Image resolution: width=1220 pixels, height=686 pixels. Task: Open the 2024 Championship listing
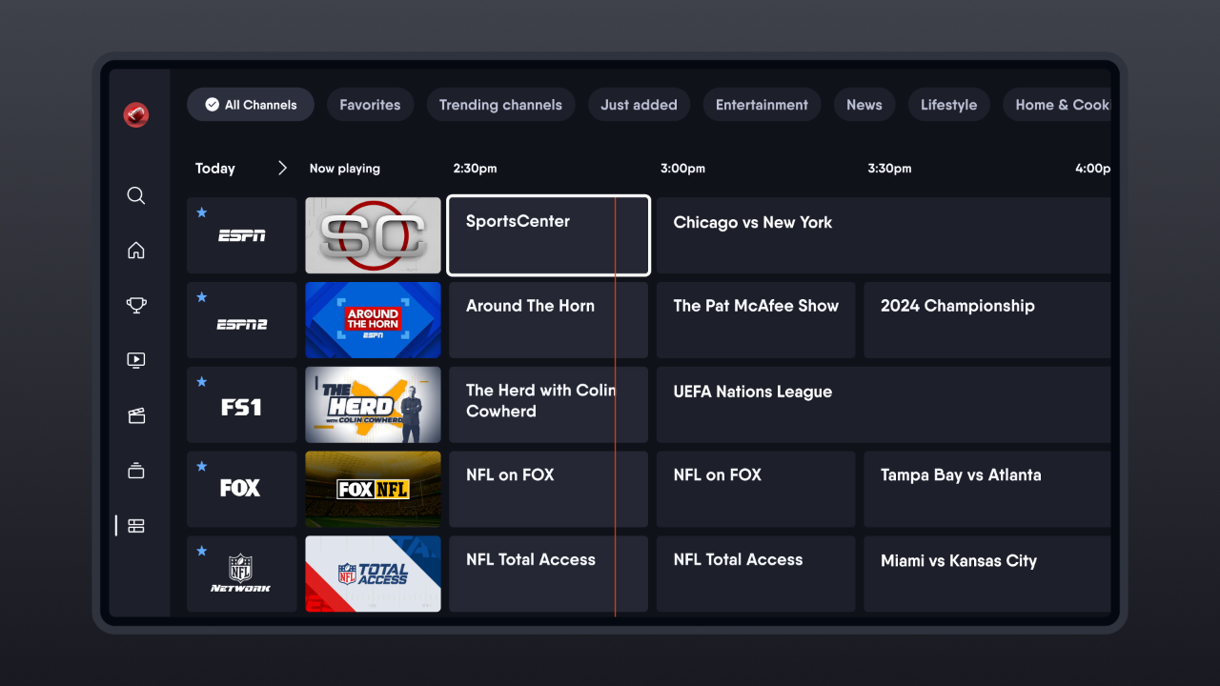(986, 320)
